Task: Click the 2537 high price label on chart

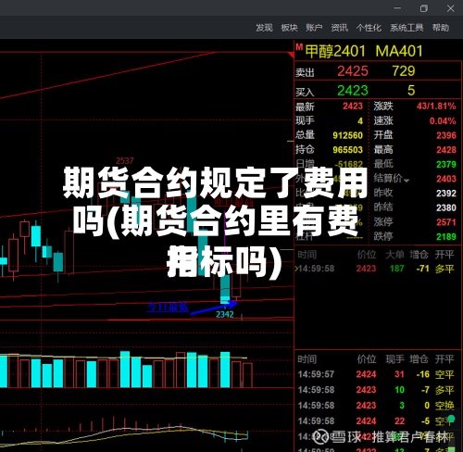Action: coord(125,161)
